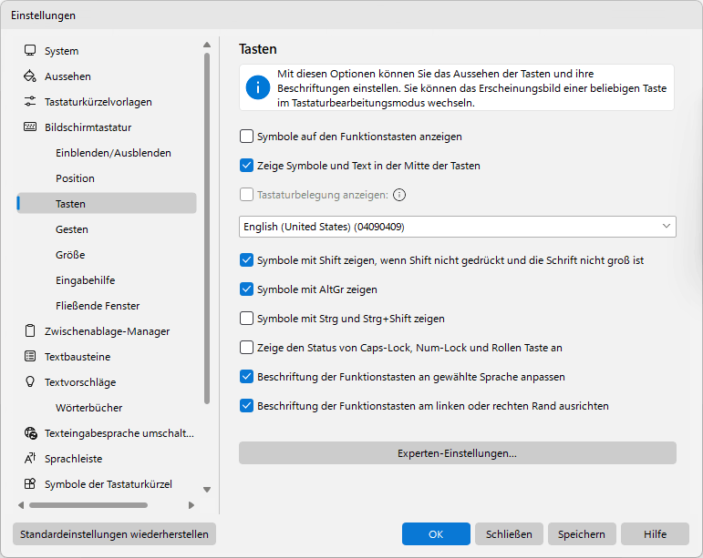
Task: Click Standardeinstellungen wiederherstellen
Action: coord(114,533)
